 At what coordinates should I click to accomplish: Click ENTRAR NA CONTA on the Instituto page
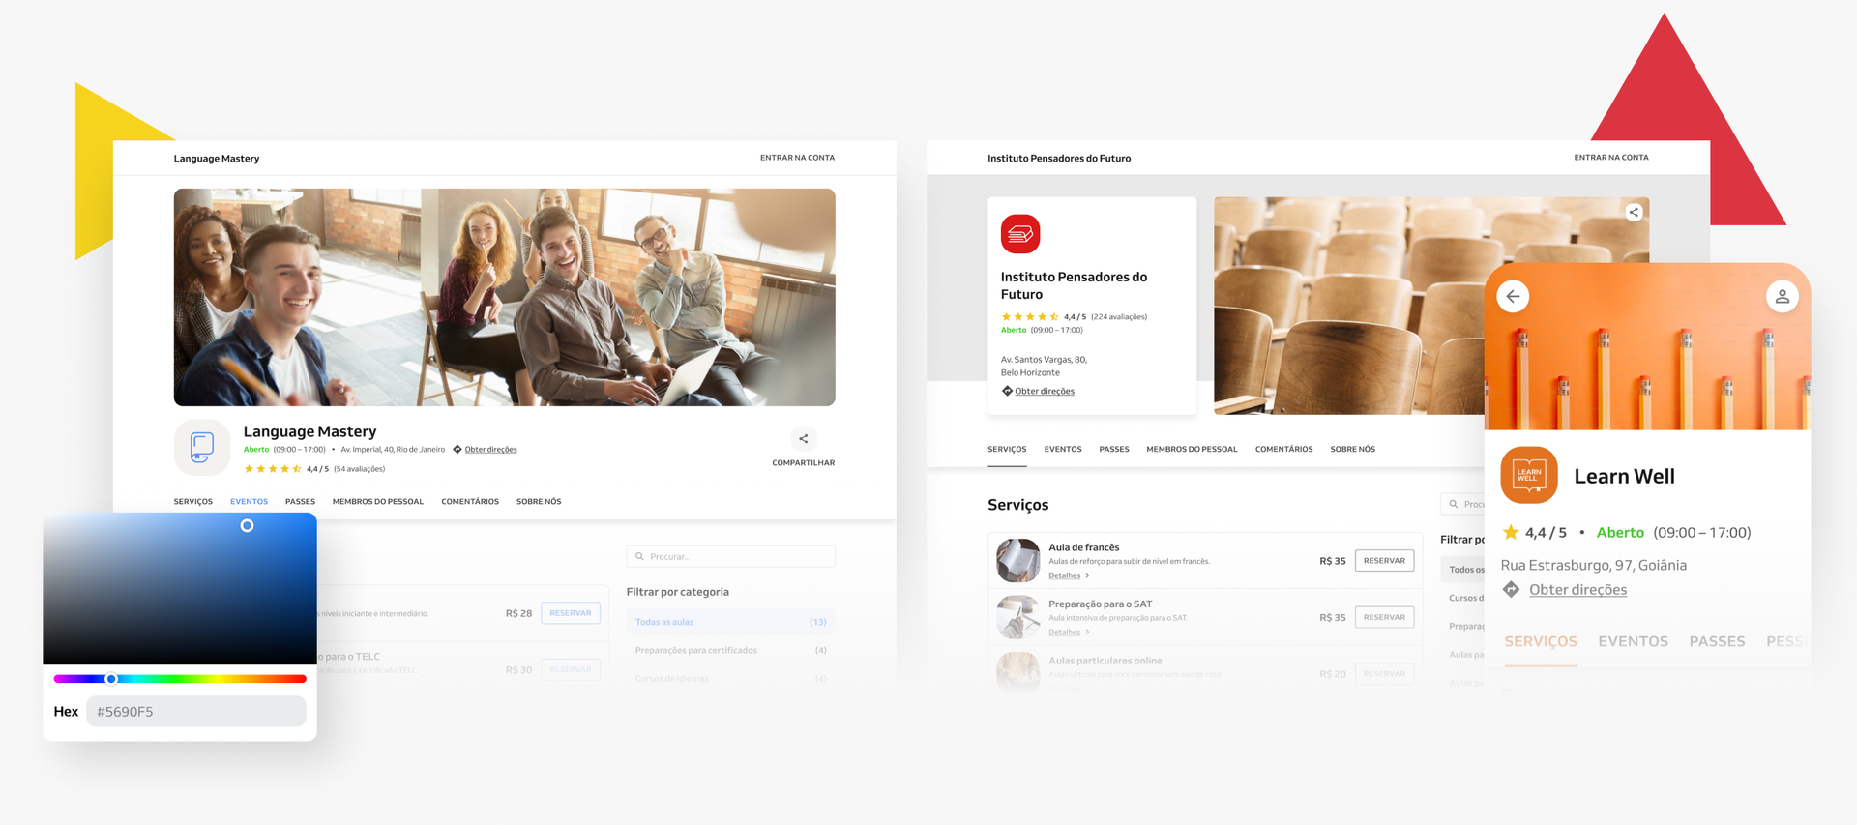(1611, 158)
